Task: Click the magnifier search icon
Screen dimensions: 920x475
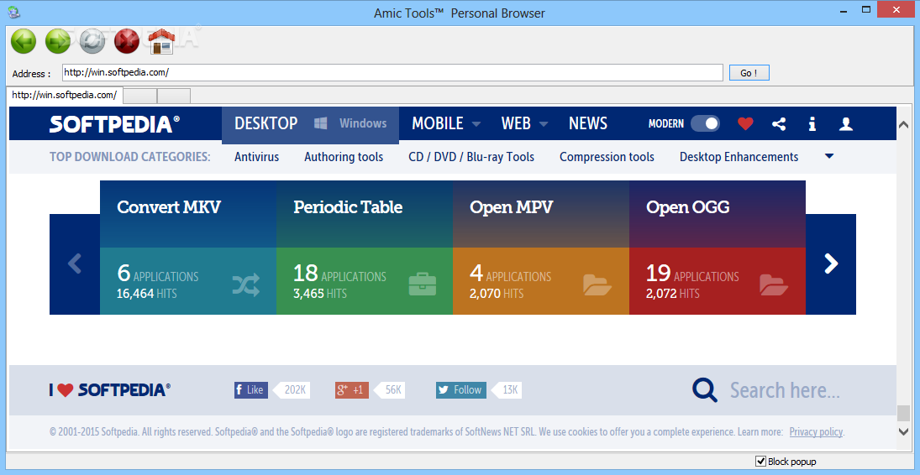Action: [705, 390]
